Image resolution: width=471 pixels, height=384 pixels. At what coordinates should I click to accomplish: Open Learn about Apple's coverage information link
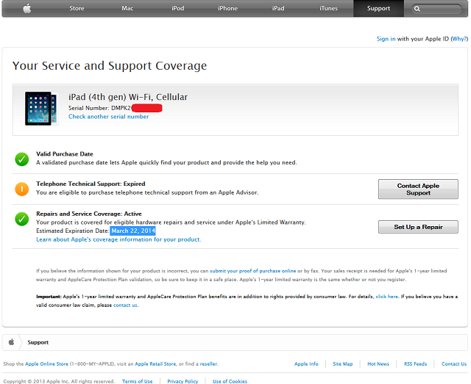click(x=118, y=239)
